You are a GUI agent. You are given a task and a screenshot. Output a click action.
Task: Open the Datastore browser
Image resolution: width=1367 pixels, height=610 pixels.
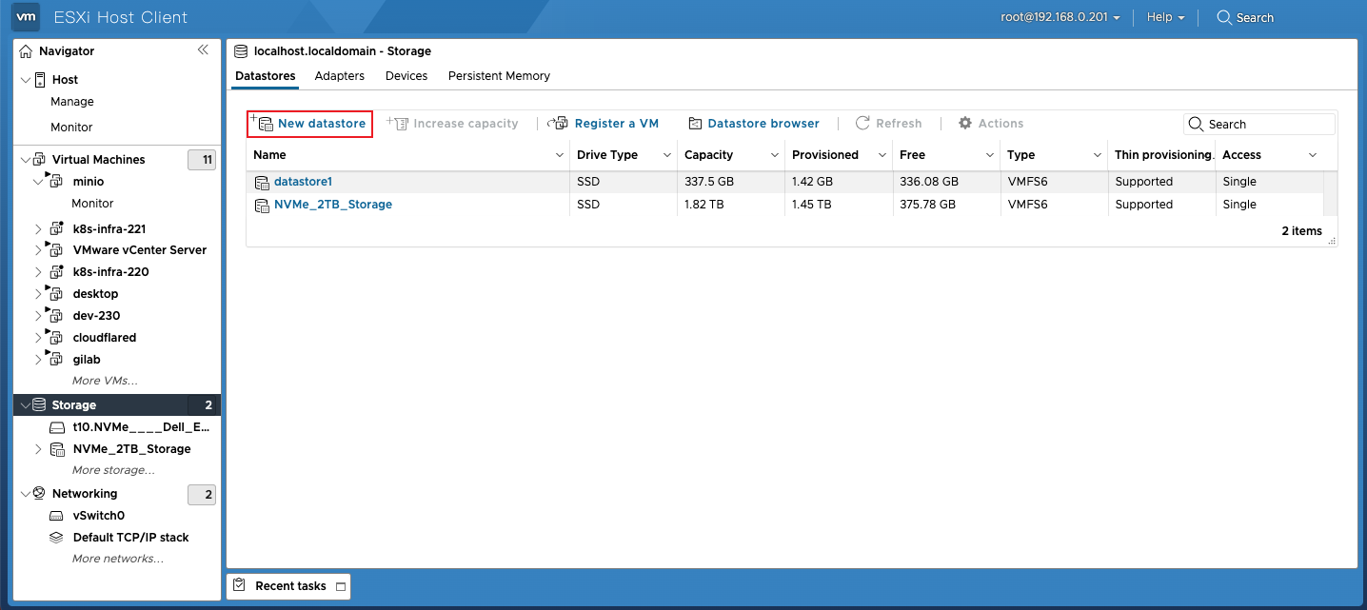tap(753, 124)
